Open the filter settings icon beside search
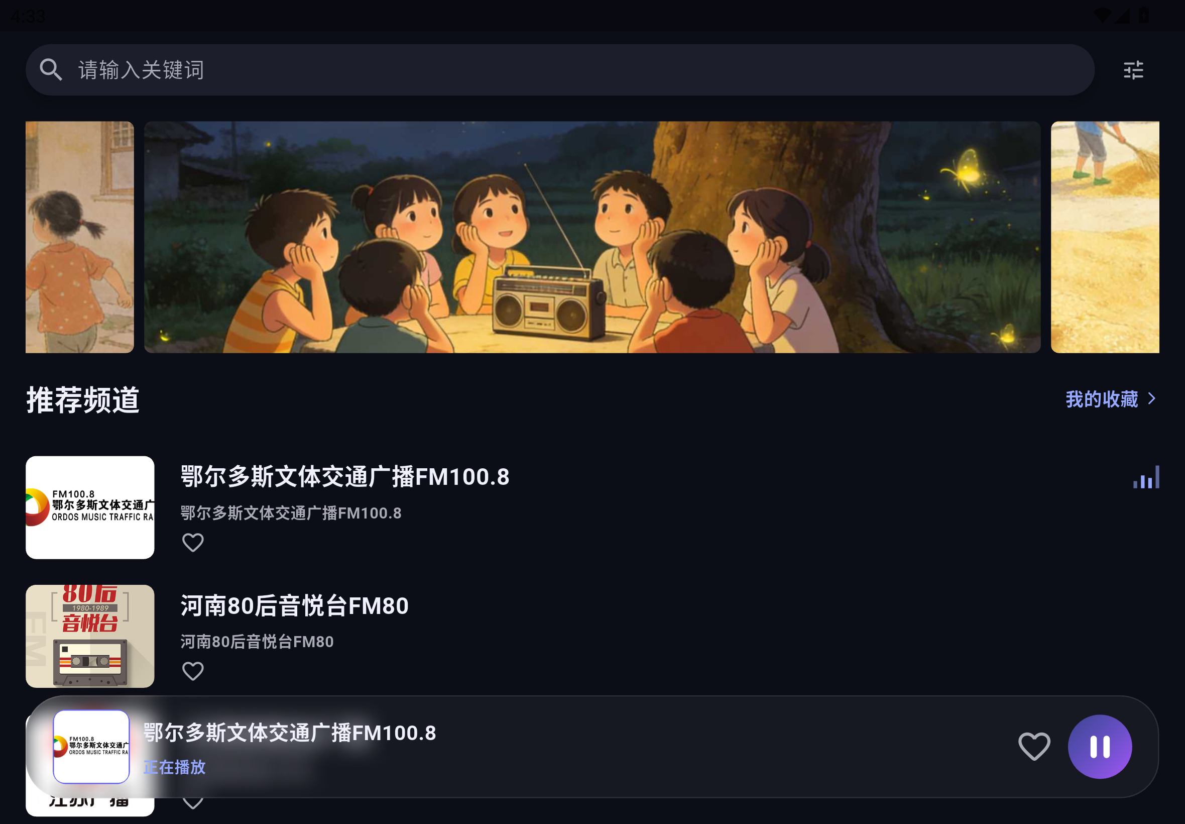 click(1133, 70)
